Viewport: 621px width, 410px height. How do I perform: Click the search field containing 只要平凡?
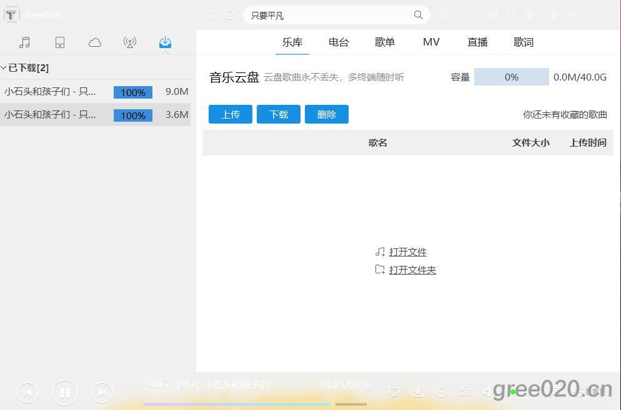coord(325,15)
